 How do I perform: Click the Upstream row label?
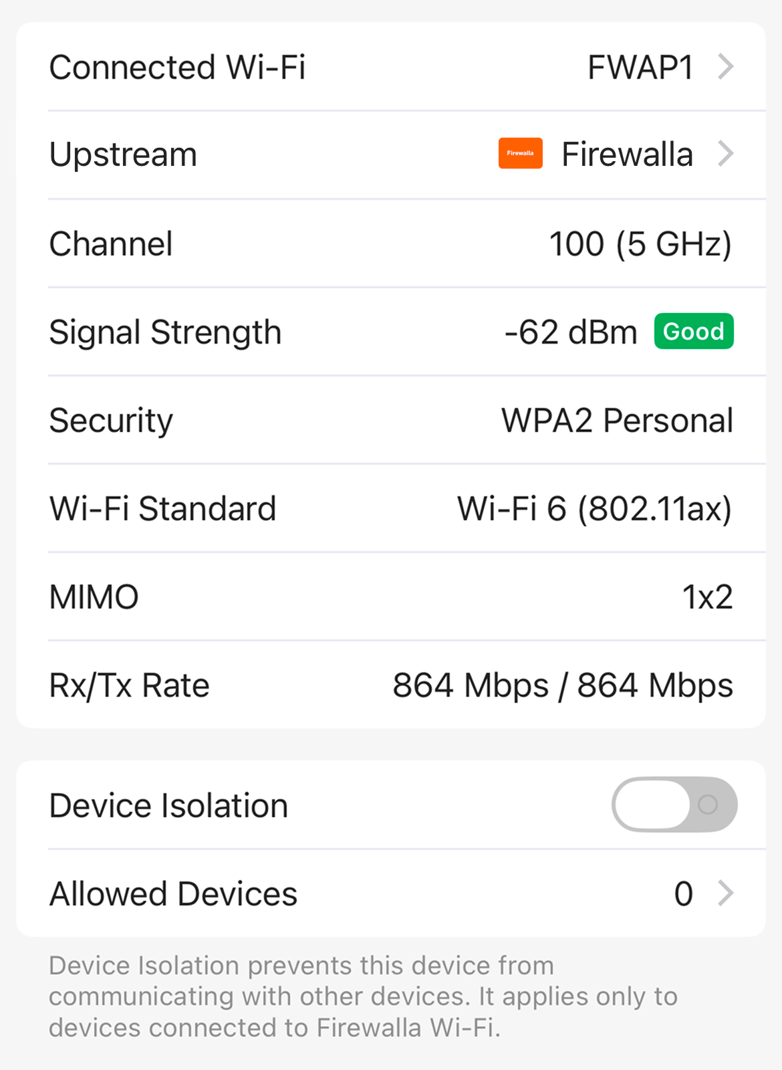click(123, 155)
